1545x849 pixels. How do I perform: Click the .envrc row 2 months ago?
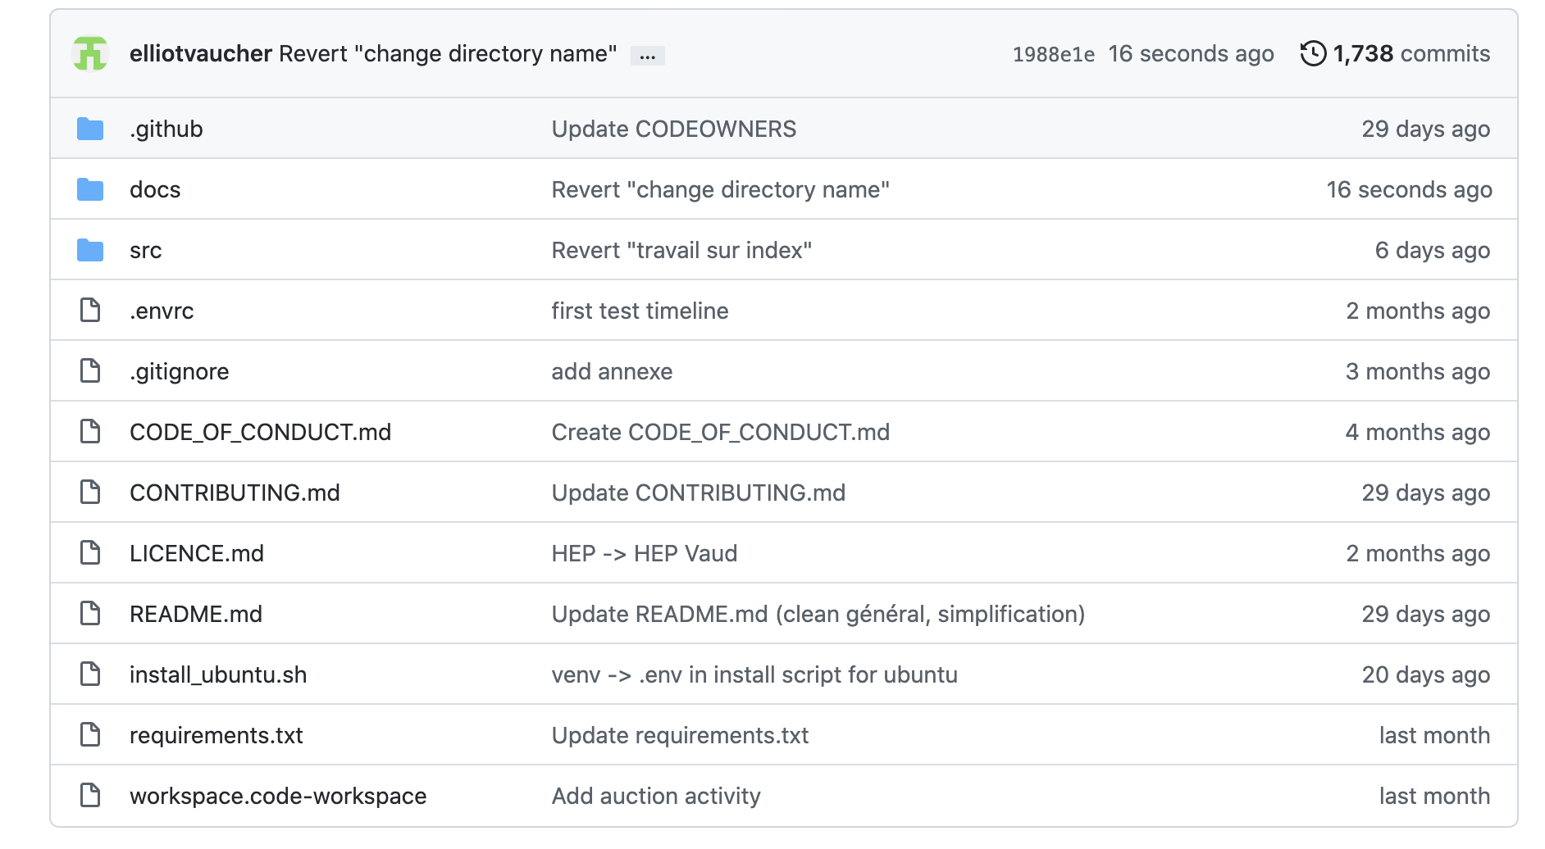point(1417,311)
